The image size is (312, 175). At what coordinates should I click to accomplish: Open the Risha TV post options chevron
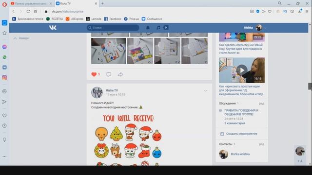pyautogui.click(x=205, y=91)
